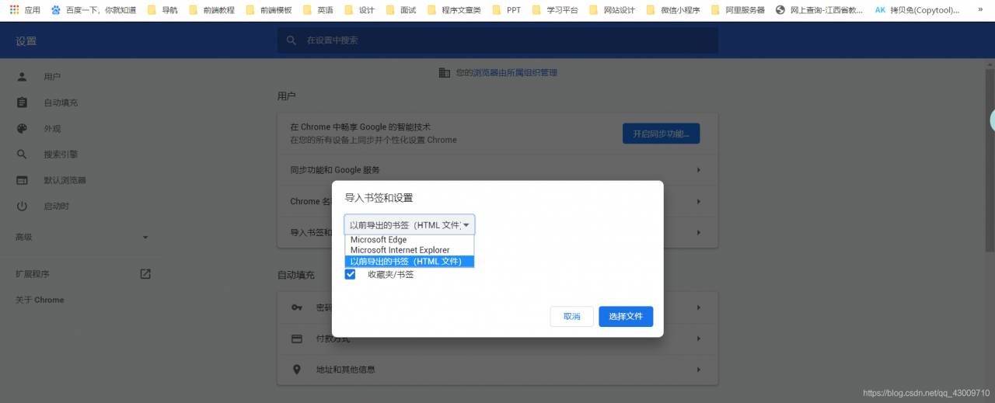
Task: Click the credit card icon for 付款方式
Action: pos(297,339)
